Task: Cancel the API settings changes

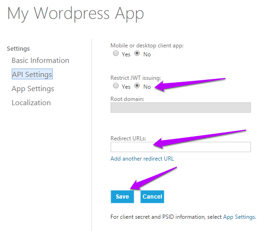Action: click(152, 197)
